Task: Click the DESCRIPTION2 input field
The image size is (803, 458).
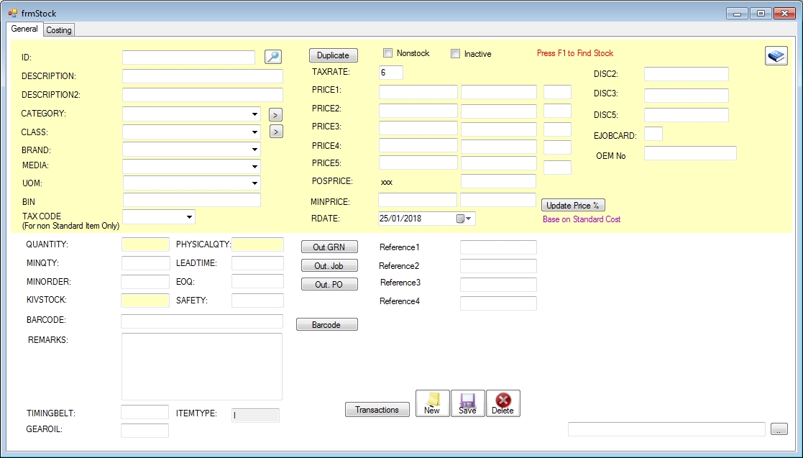Action: (203, 95)
